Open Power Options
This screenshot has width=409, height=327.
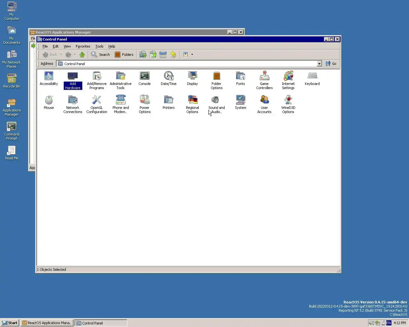click(x=144, y=104)
